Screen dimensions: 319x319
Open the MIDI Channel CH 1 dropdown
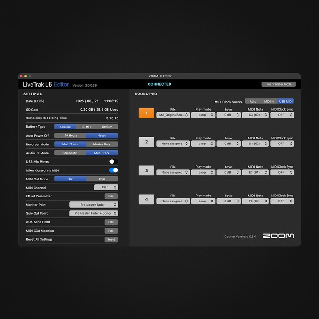point(106,187)
